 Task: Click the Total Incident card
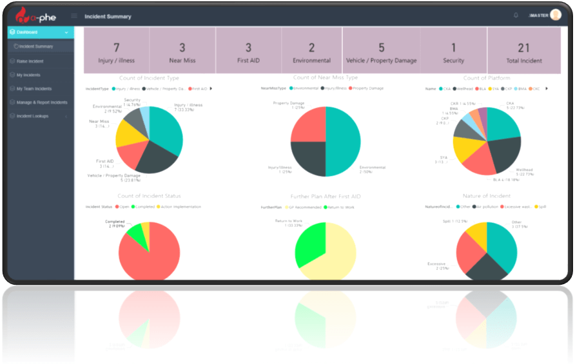point(524,50)
